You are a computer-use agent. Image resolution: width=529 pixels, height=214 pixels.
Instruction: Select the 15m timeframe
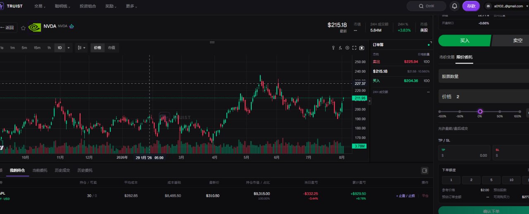click(x=37, y=48)
